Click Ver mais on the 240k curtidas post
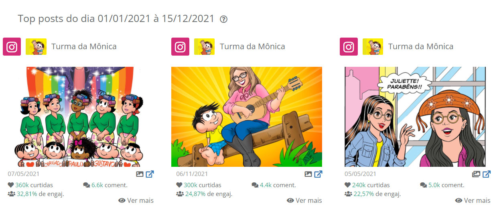The width and height of the screenshot is (495, 214). coord(473,200)
